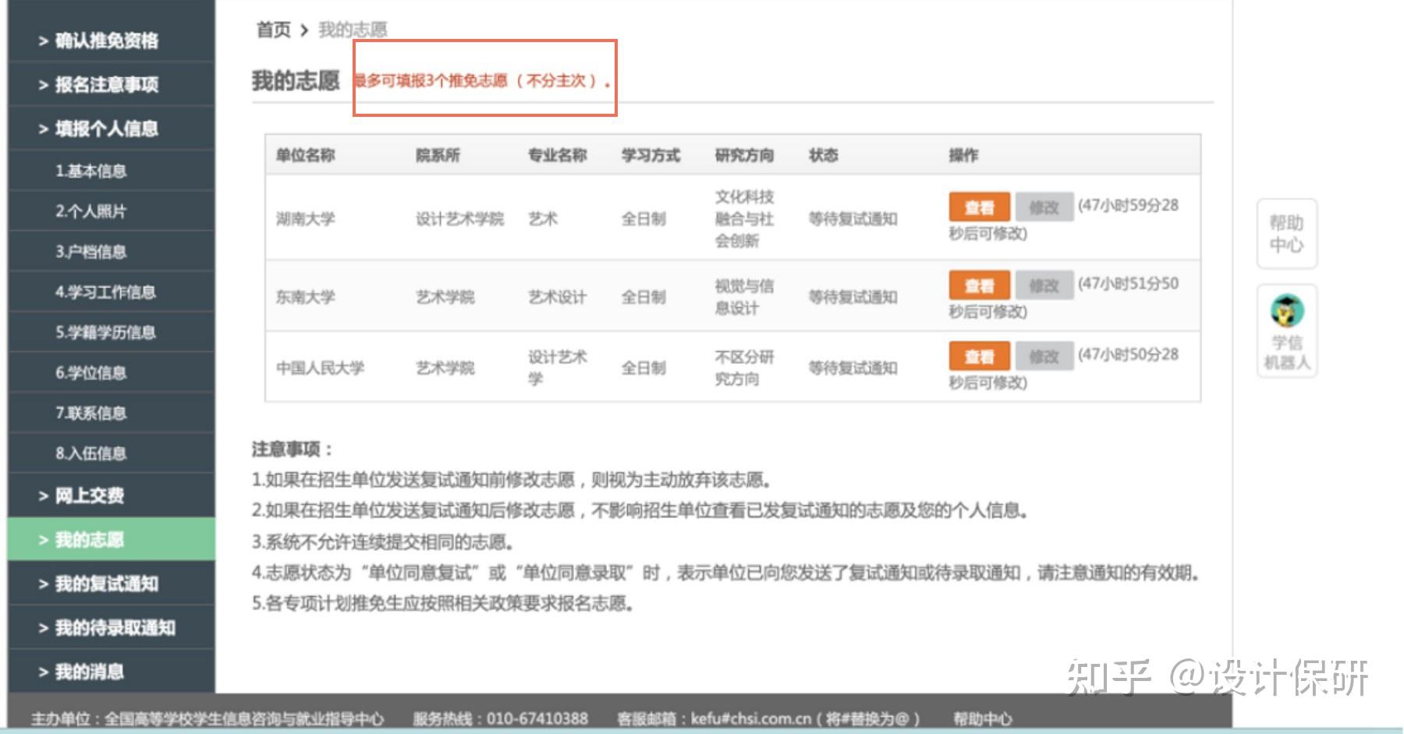Click the 我的志愿 page heading
This screenshot has height=734, width=1404.
click(296, 80)
